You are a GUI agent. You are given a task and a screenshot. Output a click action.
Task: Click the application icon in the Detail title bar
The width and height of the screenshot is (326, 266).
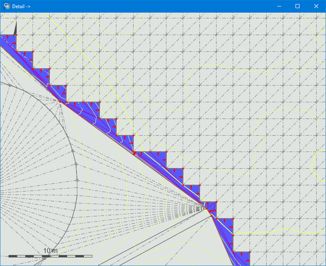pos(7,6)
